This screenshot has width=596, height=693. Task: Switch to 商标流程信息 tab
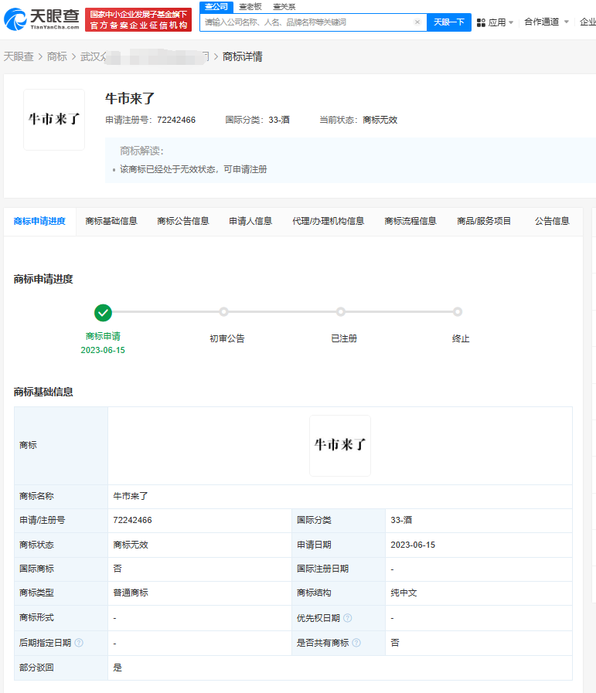(x=410, y=221)
